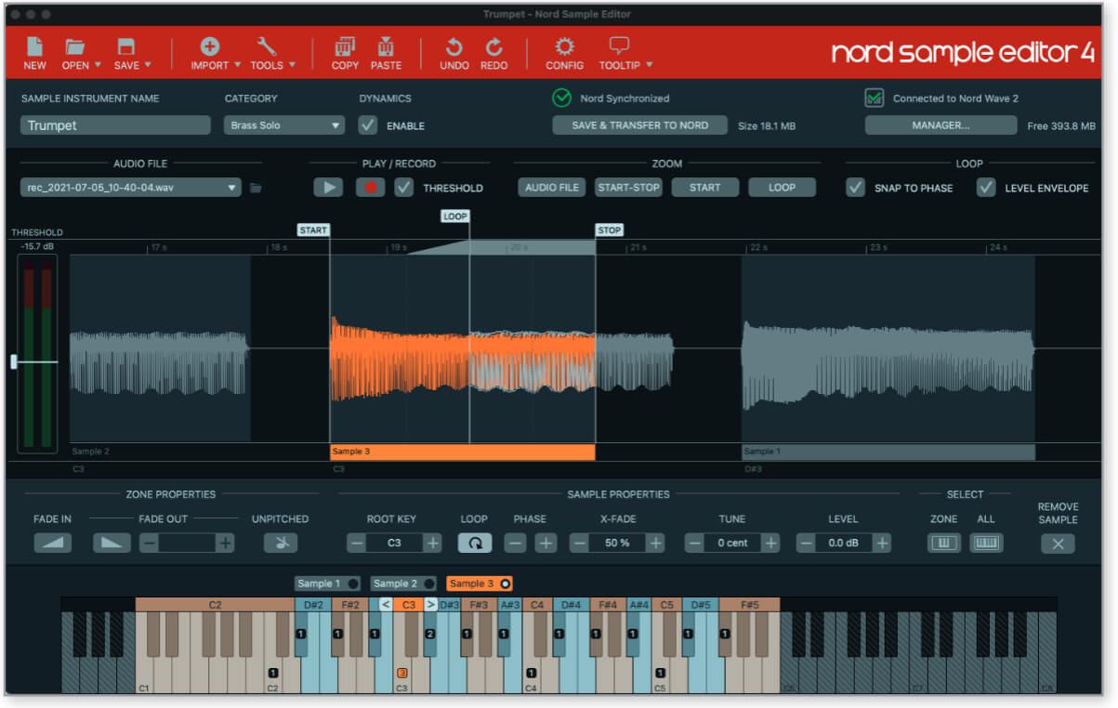Image resolution: width=1118 pixels, height=708 pixels.
Task: Select the C4 zone label above the keyboard
Action: (x=536, y=605)
